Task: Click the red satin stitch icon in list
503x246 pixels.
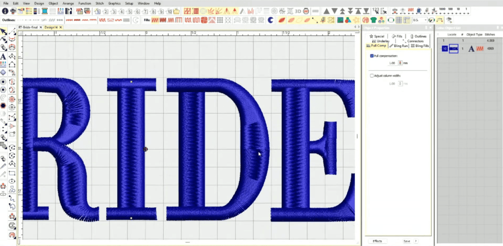Action: pos(480,49)
